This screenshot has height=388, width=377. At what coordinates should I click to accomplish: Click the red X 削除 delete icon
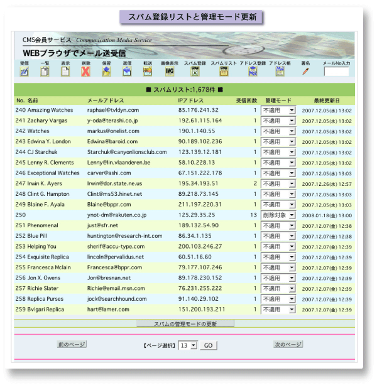pos(85,72)
